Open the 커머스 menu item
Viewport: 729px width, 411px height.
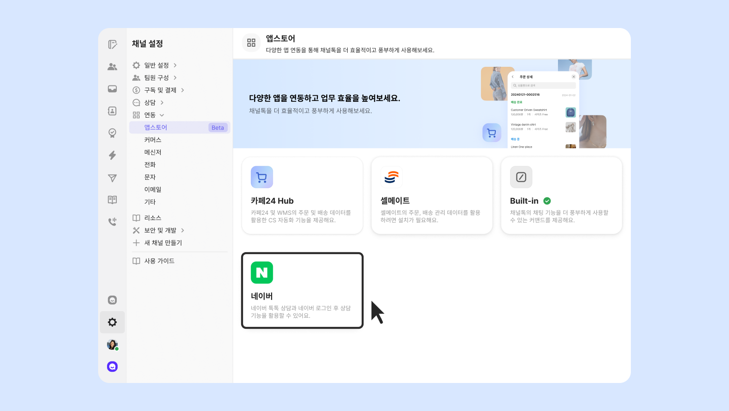(153, 140)
